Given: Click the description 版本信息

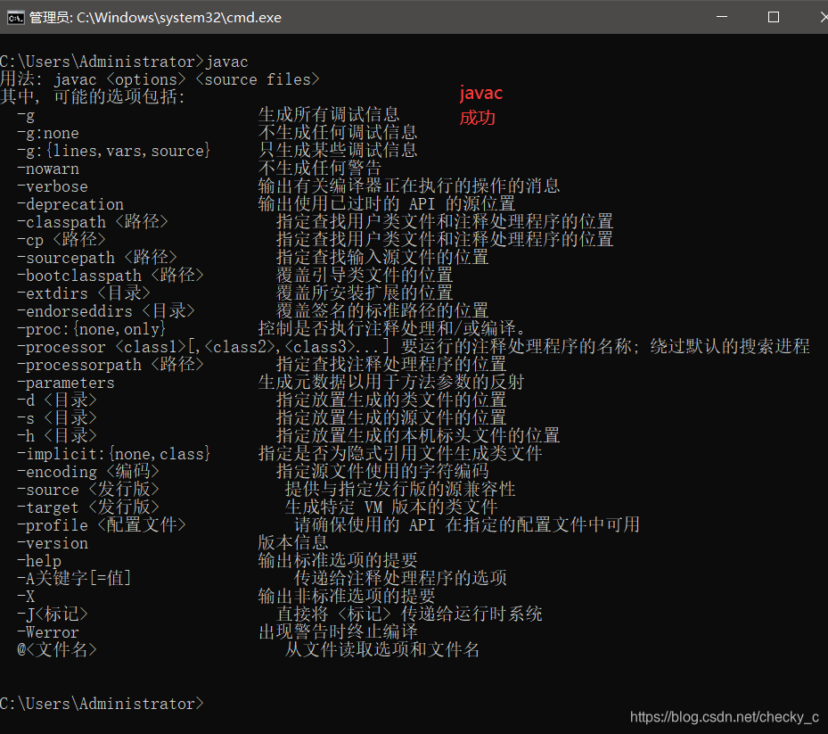Looking at the screenshot, I should tap(293, 543).
